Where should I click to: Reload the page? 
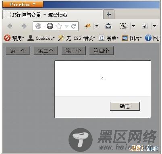tap(73, 26)
